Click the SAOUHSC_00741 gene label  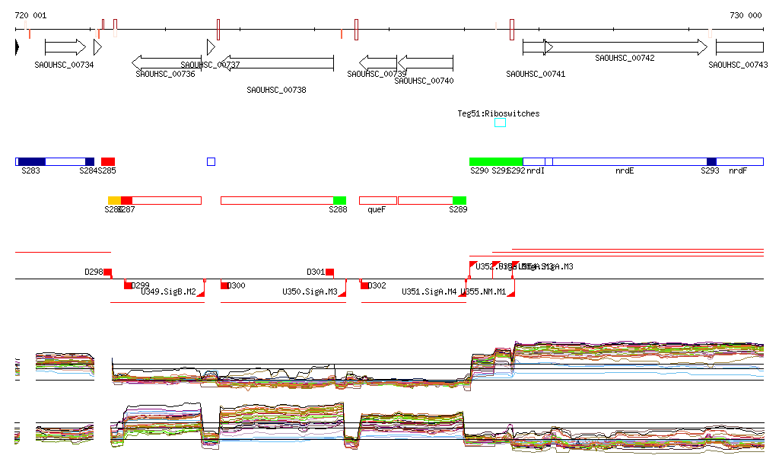tap(536, 74)
